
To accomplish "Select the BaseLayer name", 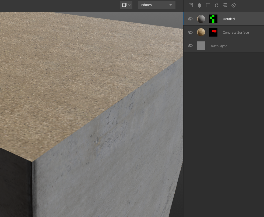I will coord(219,46).
